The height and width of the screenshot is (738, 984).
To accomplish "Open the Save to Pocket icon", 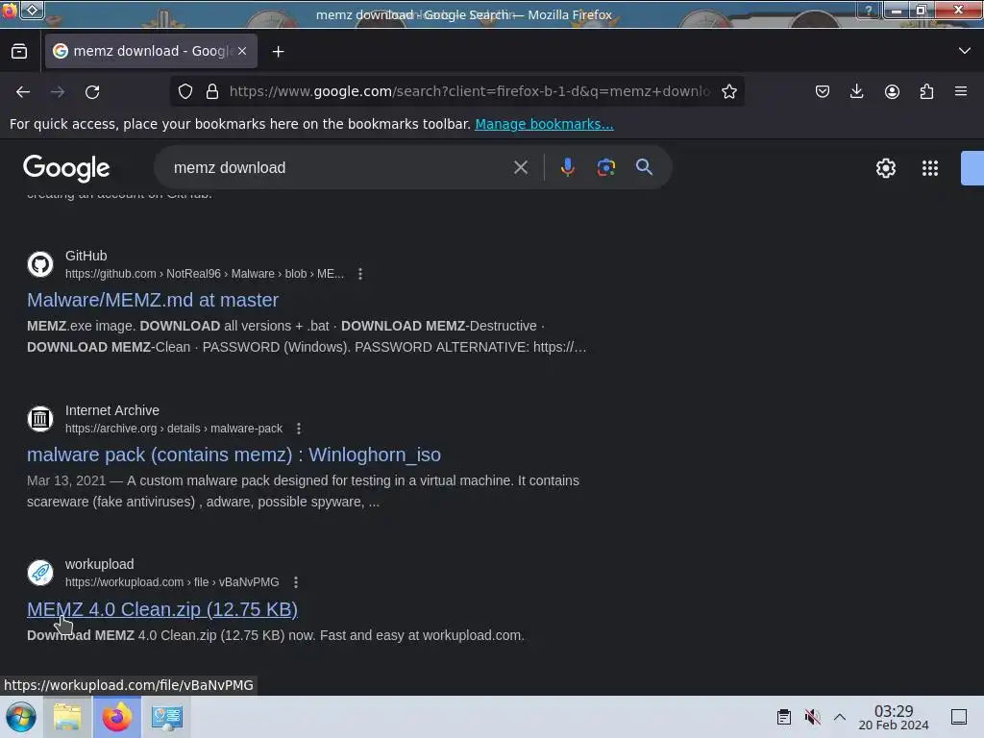I will pyautogui.click(x=823, y=91).
